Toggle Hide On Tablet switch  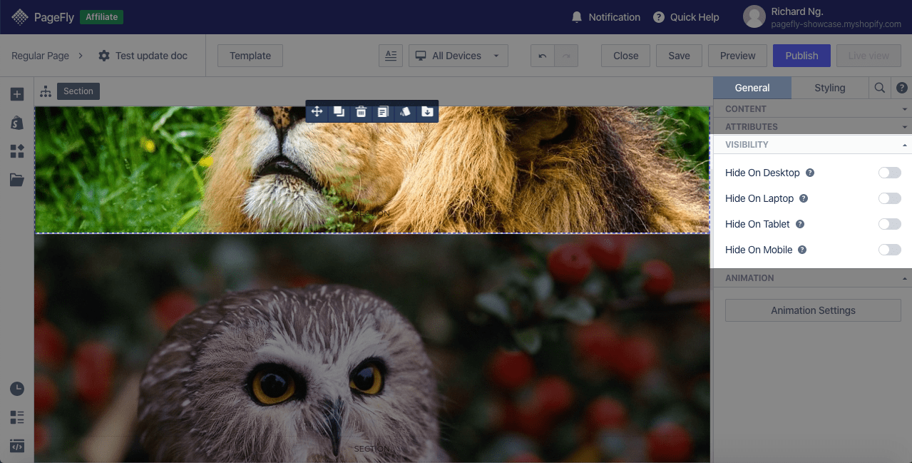889,224
